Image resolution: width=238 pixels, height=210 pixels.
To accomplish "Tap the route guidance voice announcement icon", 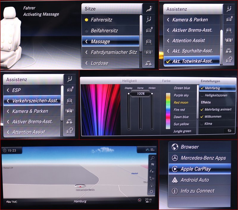I will [152, 172].
